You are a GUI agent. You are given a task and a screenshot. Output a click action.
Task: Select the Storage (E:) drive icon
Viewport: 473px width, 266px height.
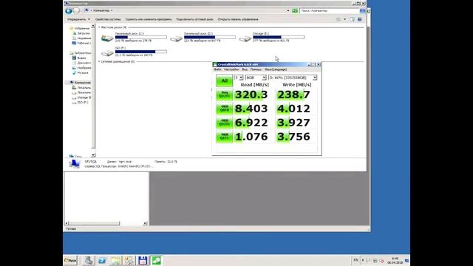pyautogui.click(x=245, y=38)
